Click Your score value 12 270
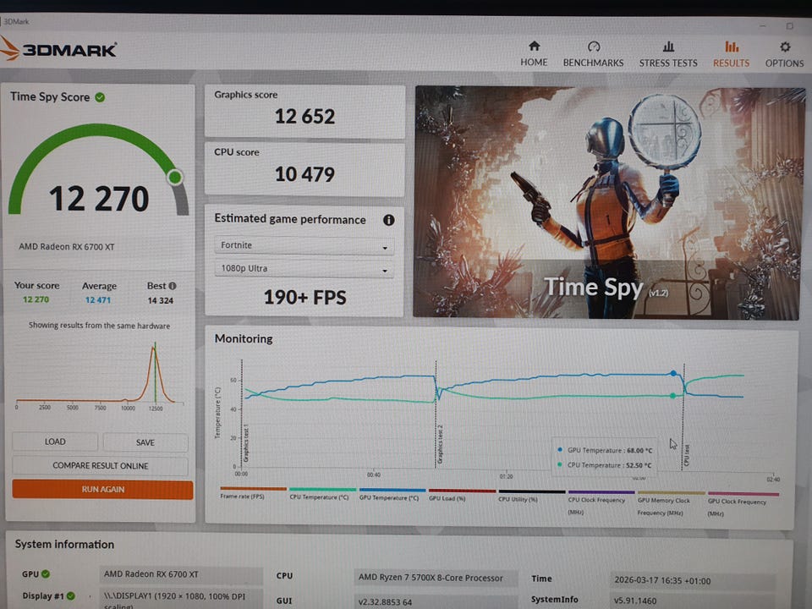The image size is (812, 609). coord(36,299)
